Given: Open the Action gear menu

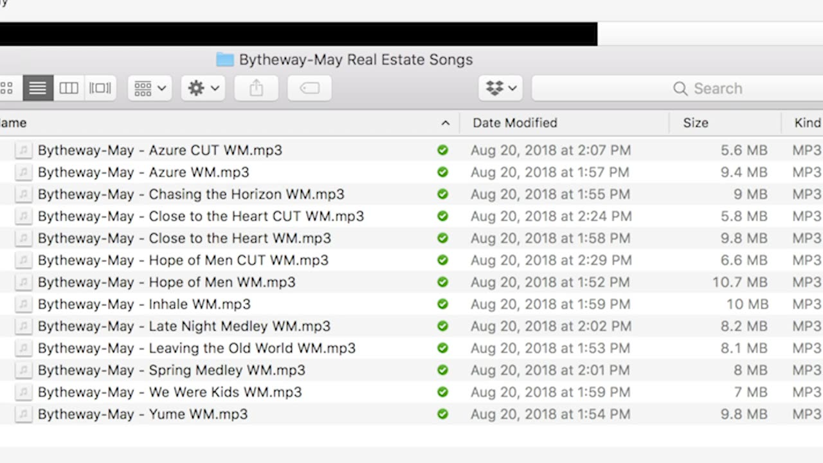Looking at the screenshot, I should click(203, 88).
